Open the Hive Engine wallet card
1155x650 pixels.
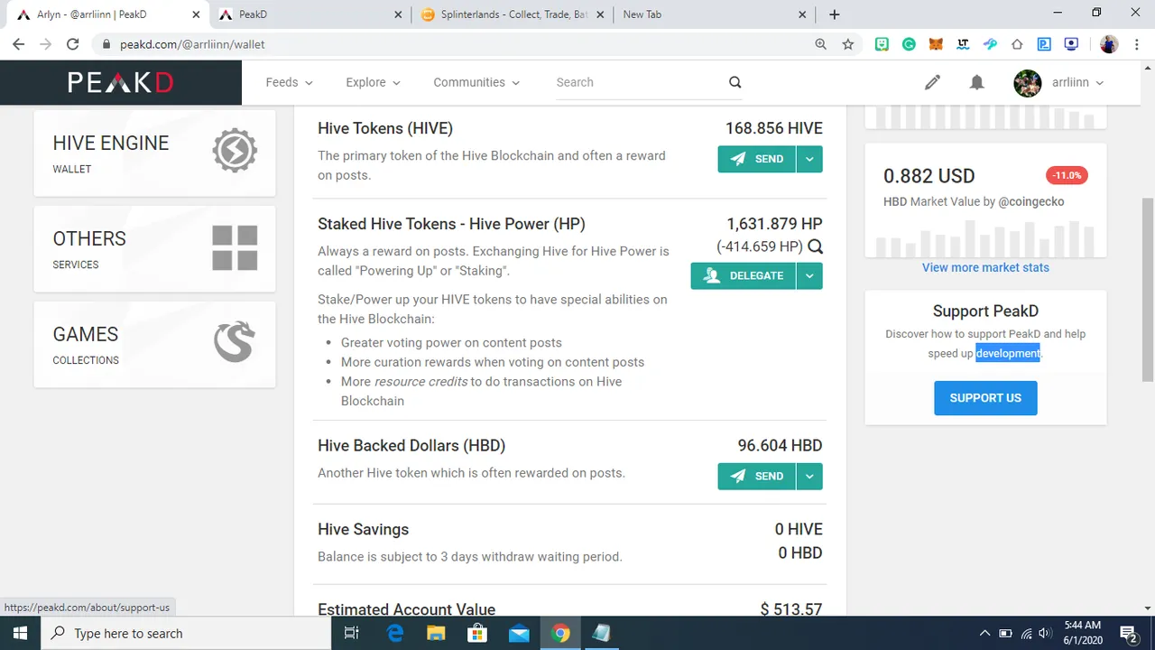click(154, 153)
